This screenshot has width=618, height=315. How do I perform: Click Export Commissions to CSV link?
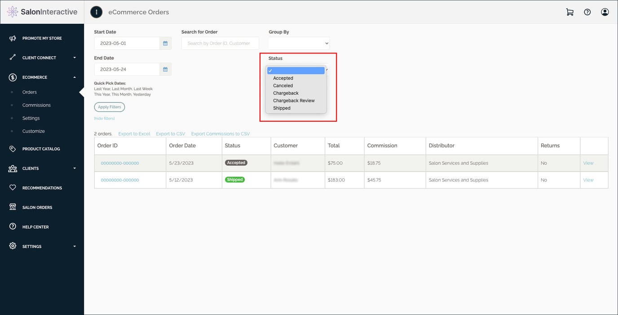(221, 134)
